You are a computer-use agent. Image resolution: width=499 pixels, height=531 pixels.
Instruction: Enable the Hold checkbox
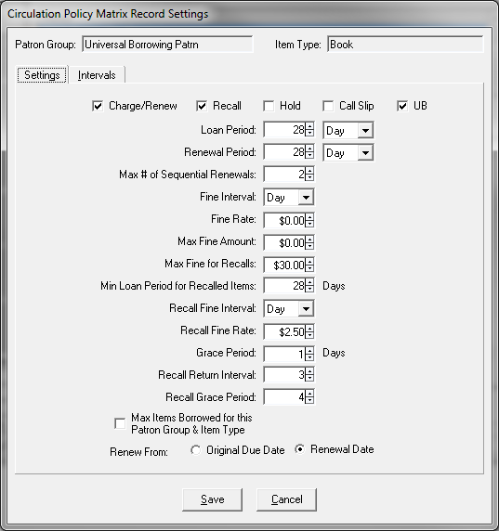[x=269, y=106]
